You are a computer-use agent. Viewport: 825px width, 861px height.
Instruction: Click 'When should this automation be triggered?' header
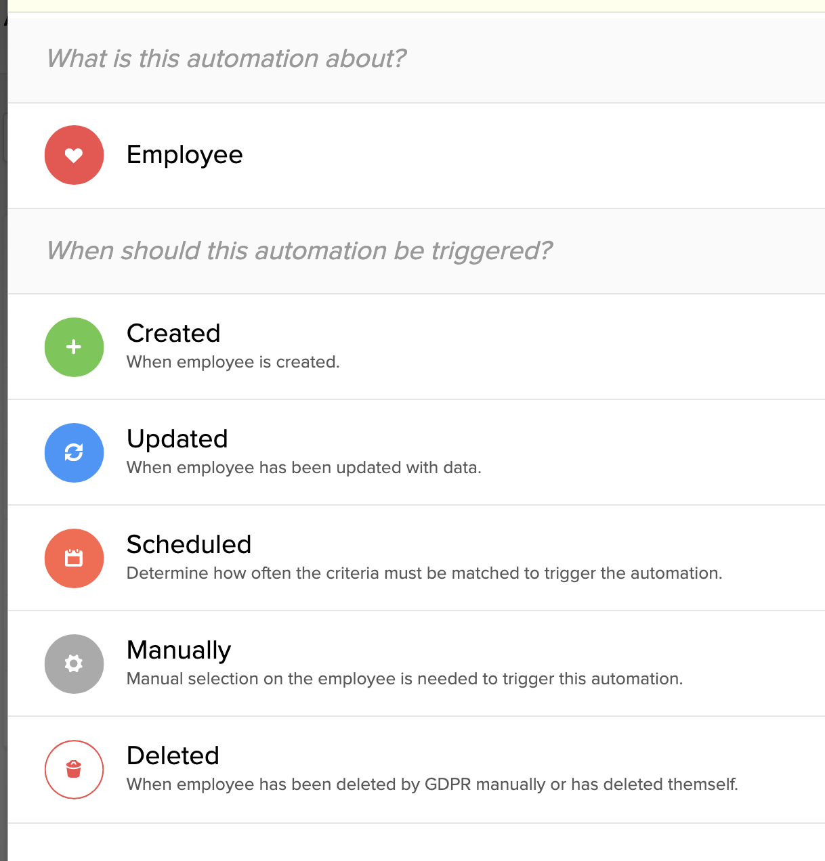[299, 251]
